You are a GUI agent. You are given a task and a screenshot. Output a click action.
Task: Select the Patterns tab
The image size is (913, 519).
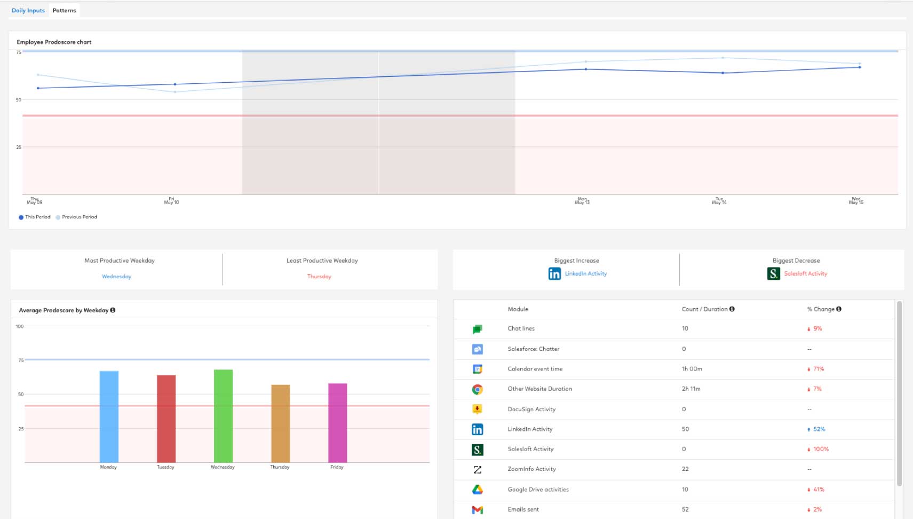pyautogui.click(x=65, y=11)
